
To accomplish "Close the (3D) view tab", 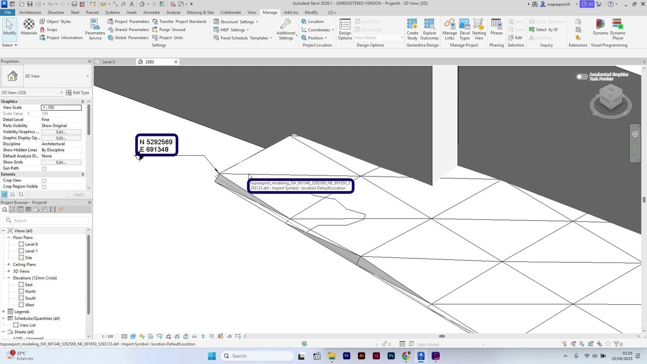I will point(176,62).
